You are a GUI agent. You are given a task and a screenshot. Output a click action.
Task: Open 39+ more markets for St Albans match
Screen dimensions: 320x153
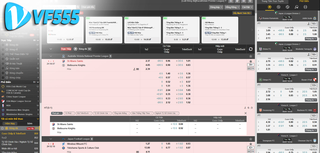coord(251,65)
